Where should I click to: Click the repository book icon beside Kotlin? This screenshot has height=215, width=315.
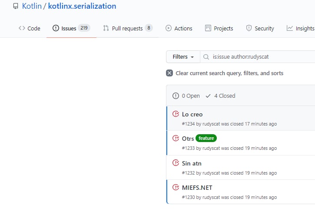16,6
